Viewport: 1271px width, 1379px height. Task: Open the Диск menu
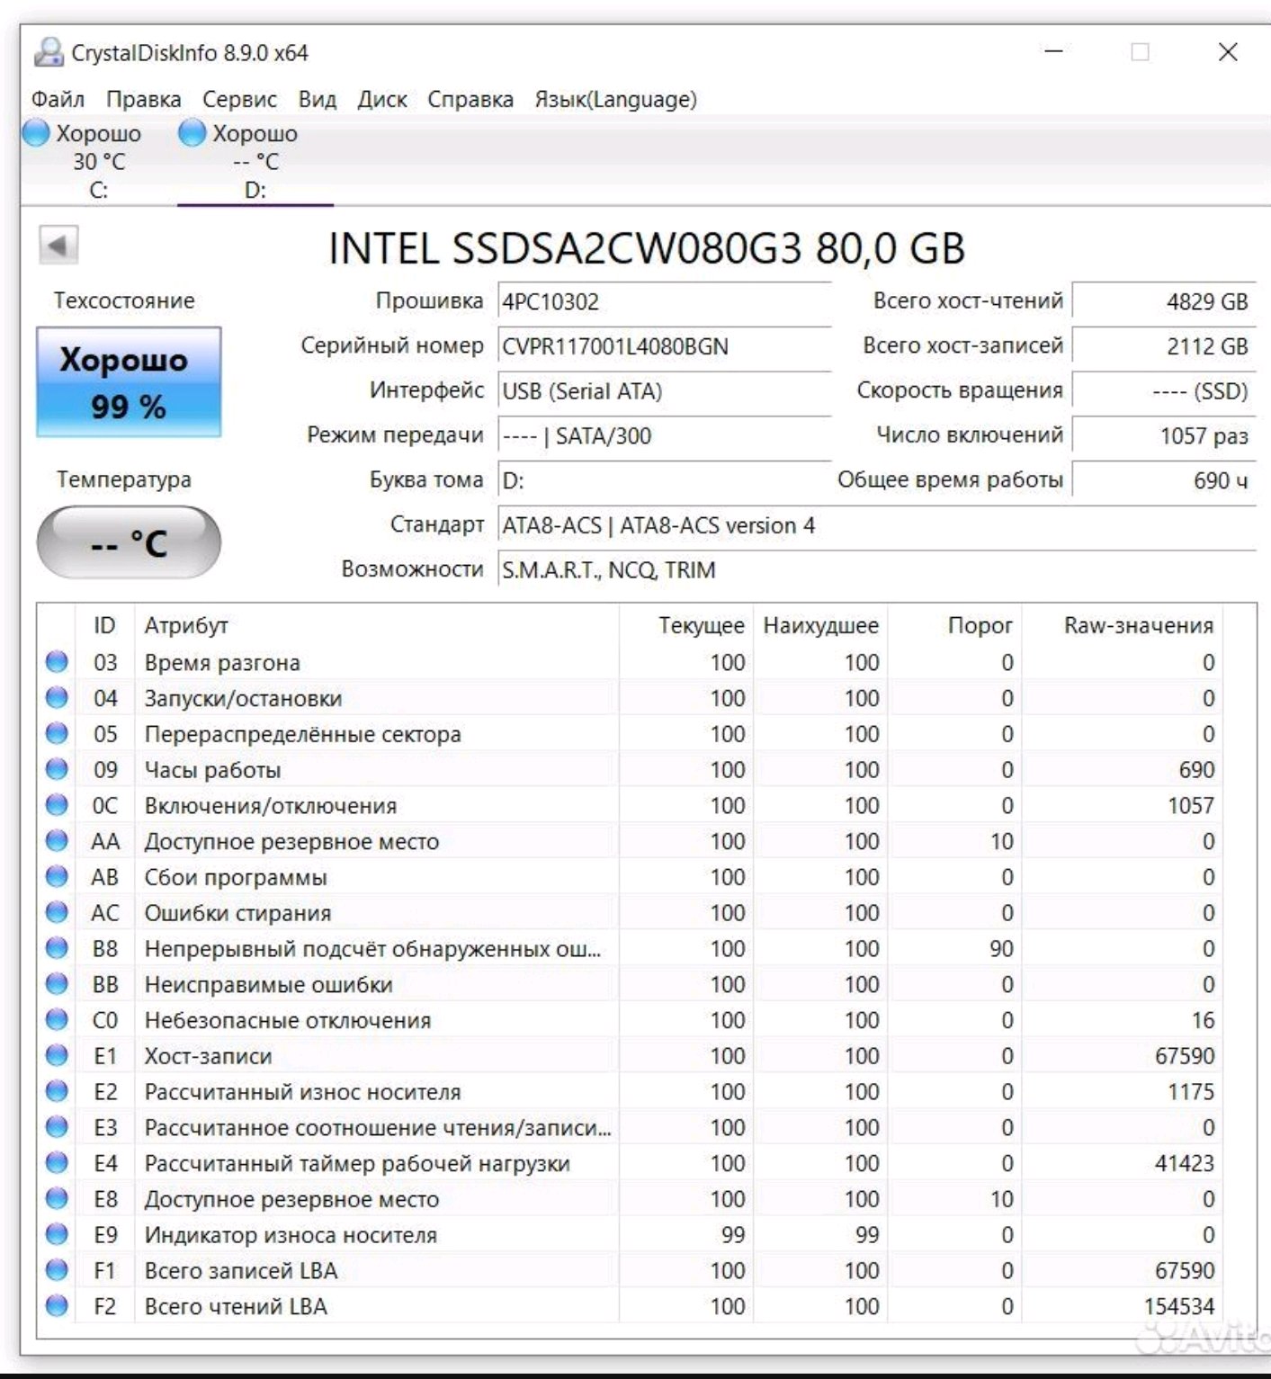point(382,99)
